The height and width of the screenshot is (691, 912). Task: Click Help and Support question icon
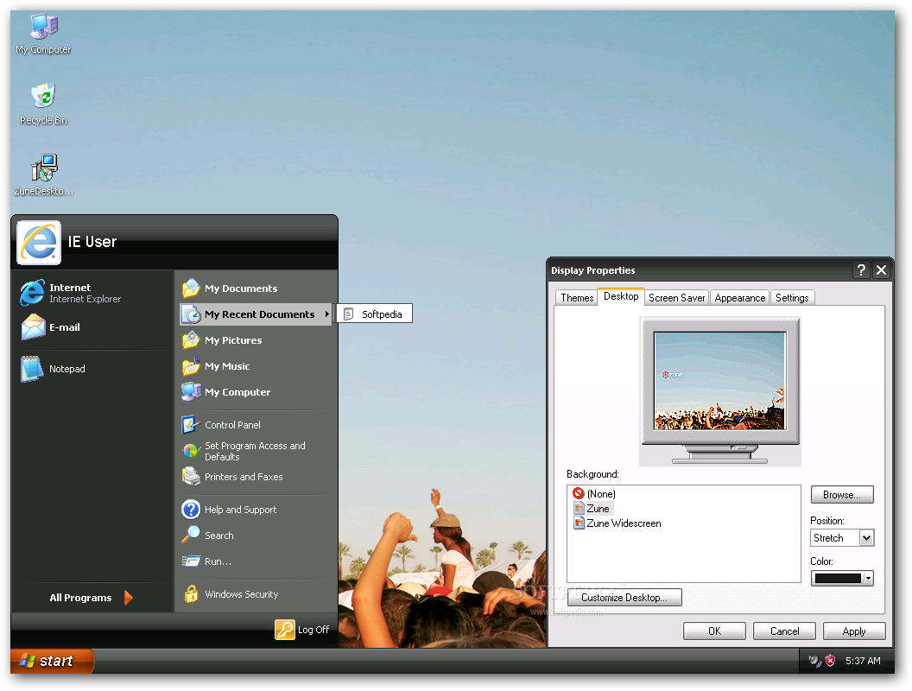pos(191,510)
